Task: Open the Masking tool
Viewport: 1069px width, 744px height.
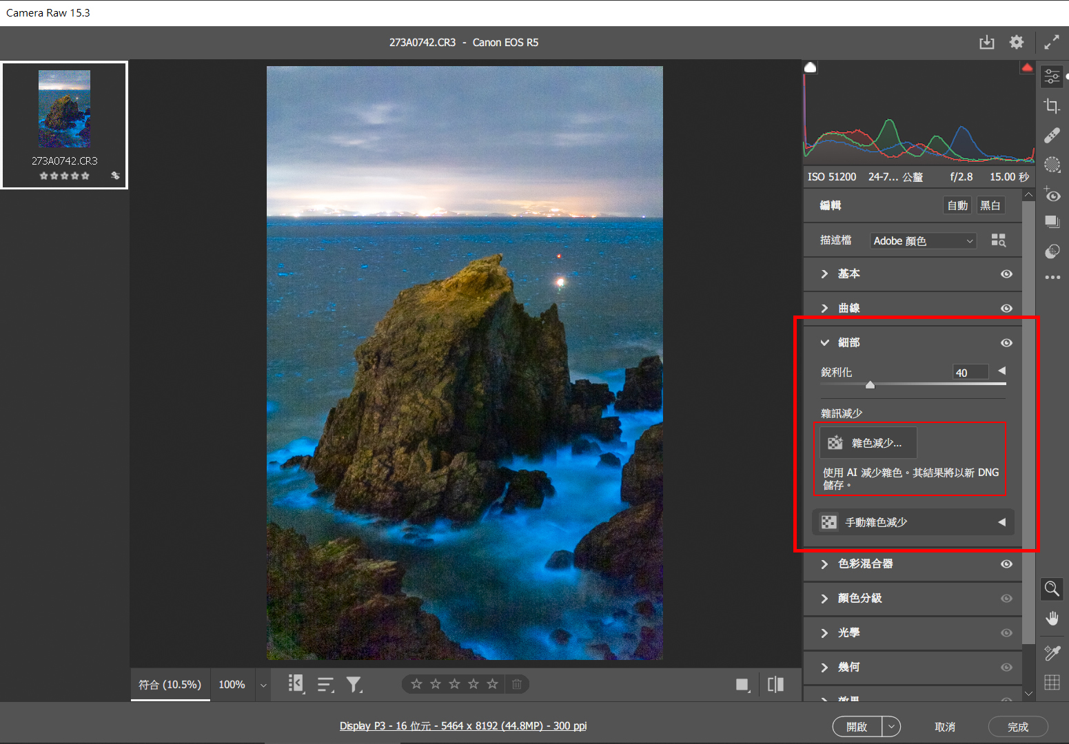Action: [x=1052, y=165]
